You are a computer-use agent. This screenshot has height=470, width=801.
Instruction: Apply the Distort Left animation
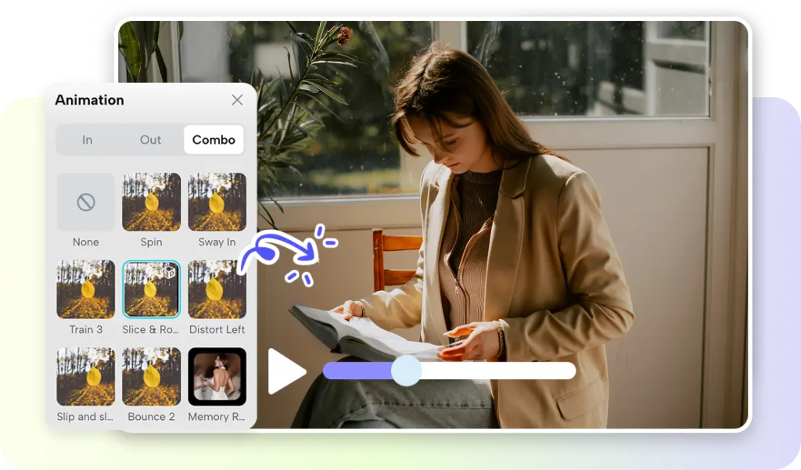217,289
